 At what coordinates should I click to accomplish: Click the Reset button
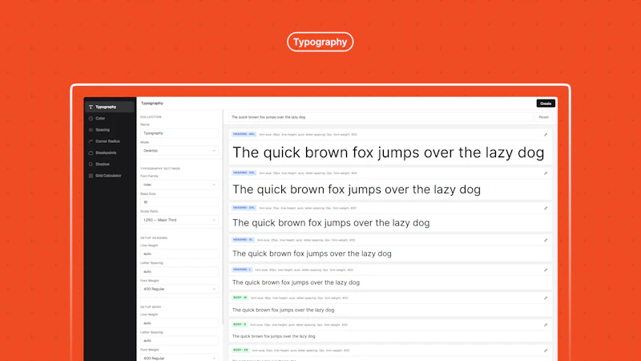tap(544, 117)
